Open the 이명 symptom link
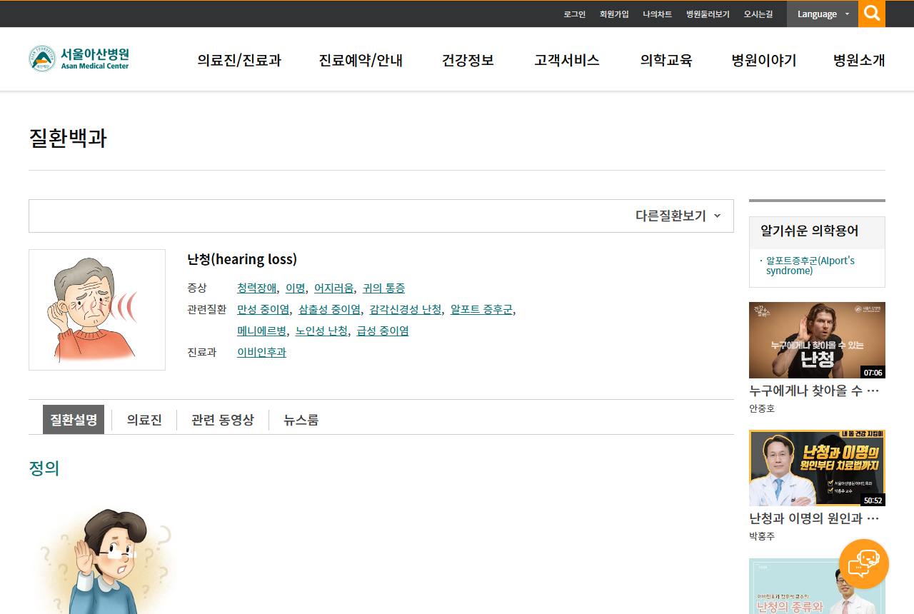 (296, 288)
